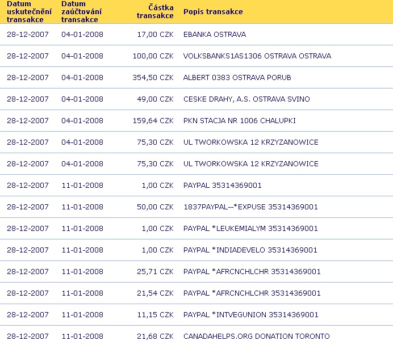Select the 11,15 CZK amount
The height and width of the screenshot is (345, 393).
[155, 314]
